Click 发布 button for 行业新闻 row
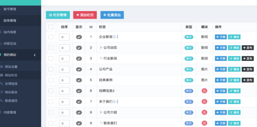This screenshot has height=127, width=257. click(x=248, y=58)
